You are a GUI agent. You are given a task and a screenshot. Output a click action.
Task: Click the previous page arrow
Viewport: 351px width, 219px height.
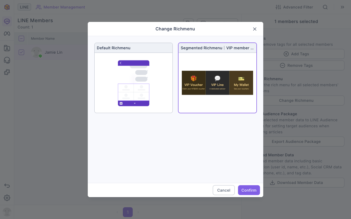tap(117, 212)
